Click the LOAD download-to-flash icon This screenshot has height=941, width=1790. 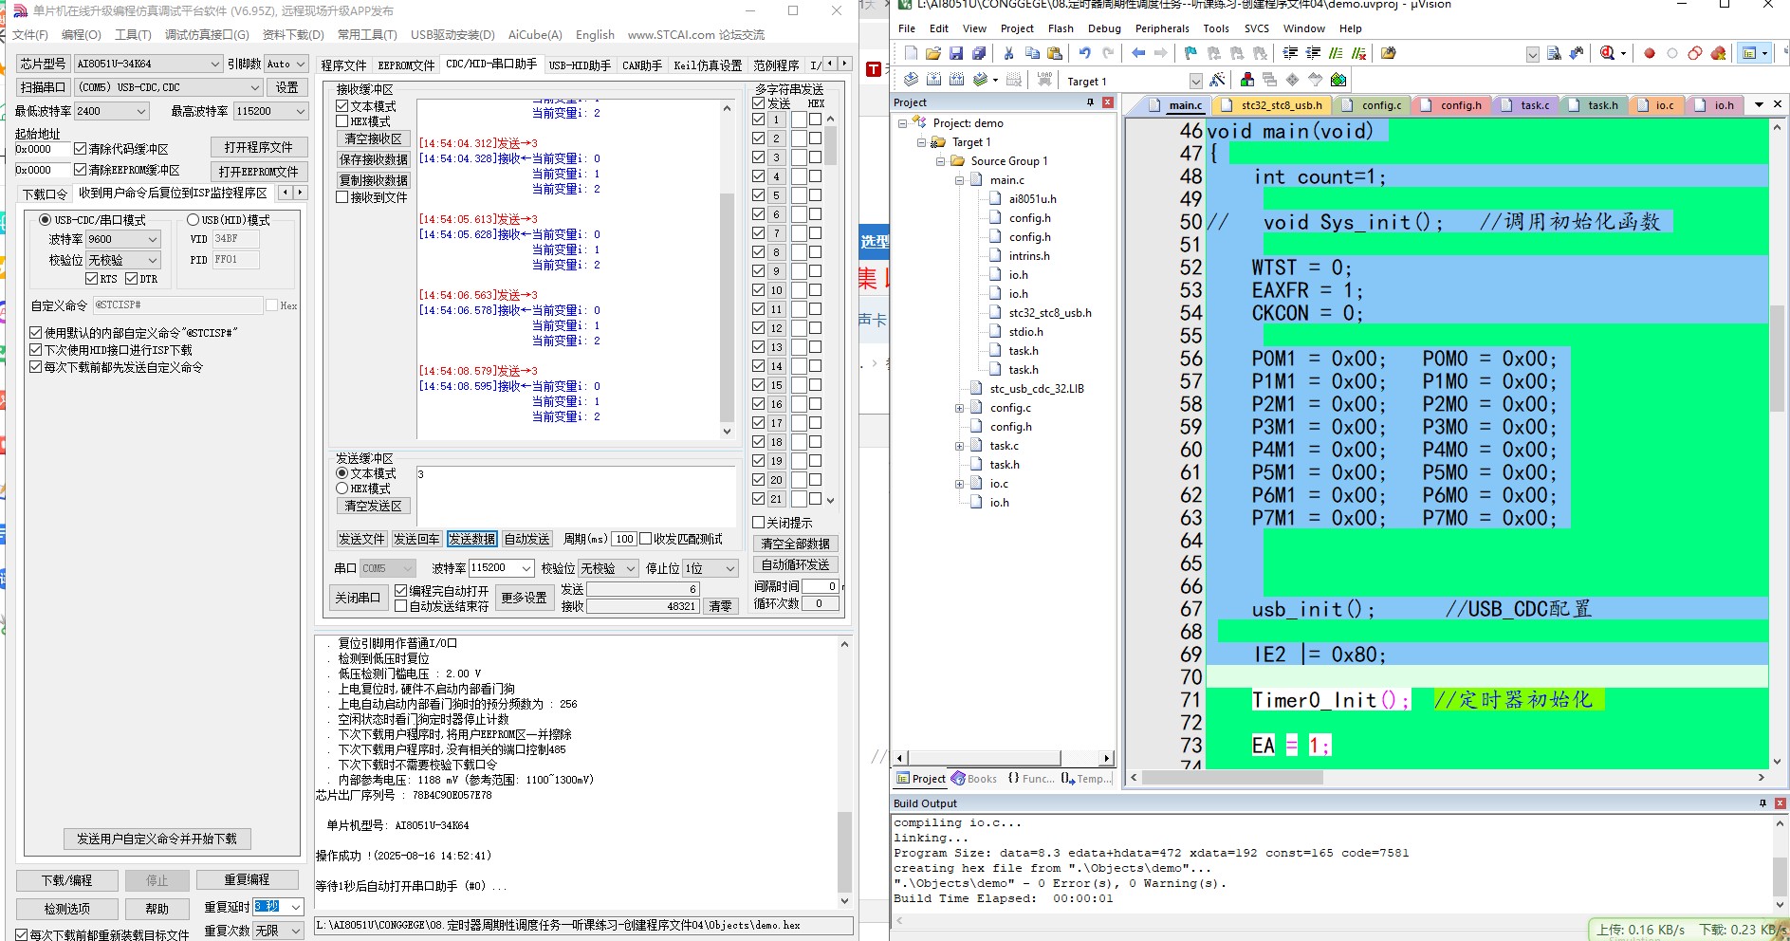[x=1044, y=80]
